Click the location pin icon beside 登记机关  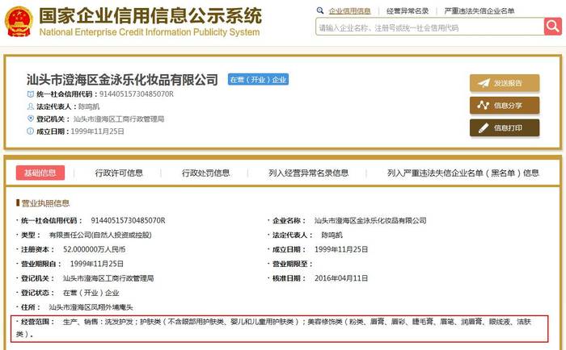click(x=31, y=119)
